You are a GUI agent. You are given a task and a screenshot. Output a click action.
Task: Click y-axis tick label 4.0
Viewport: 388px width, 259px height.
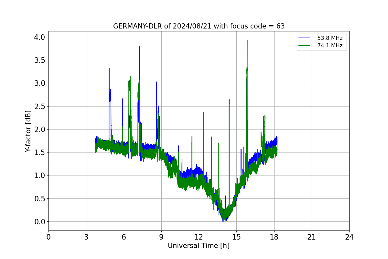click(40, 37)
